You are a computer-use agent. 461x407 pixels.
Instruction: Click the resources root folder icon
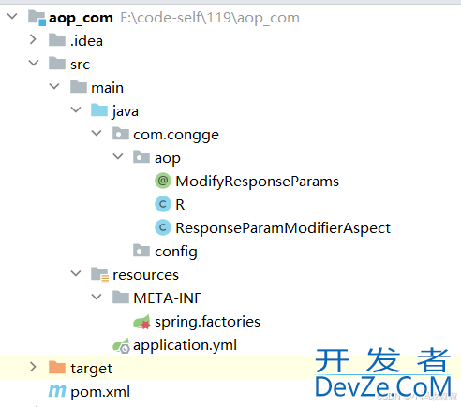[100, 275]
